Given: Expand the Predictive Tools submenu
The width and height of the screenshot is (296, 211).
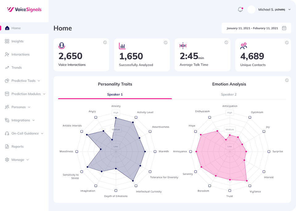Looking at the screenshot, I should (x=39, y=81).
